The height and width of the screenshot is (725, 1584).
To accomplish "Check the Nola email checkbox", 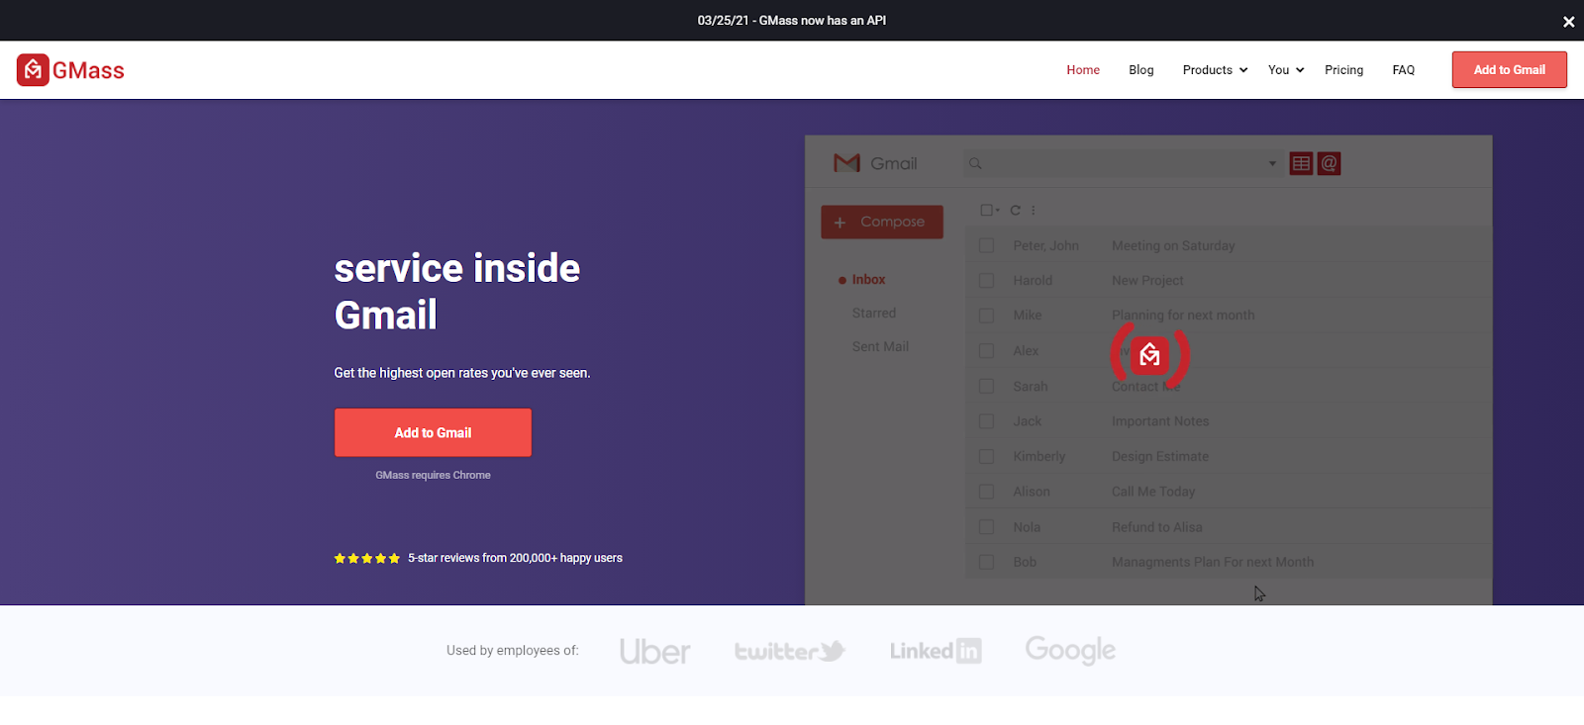I will click(986, 527).
